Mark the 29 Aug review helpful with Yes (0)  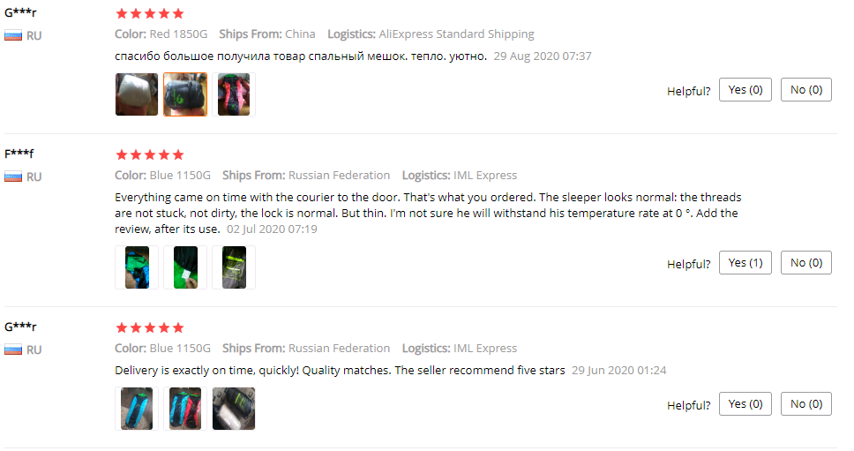click(x=745, y=90)
